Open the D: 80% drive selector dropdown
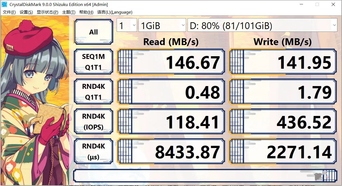 point(263,26)
